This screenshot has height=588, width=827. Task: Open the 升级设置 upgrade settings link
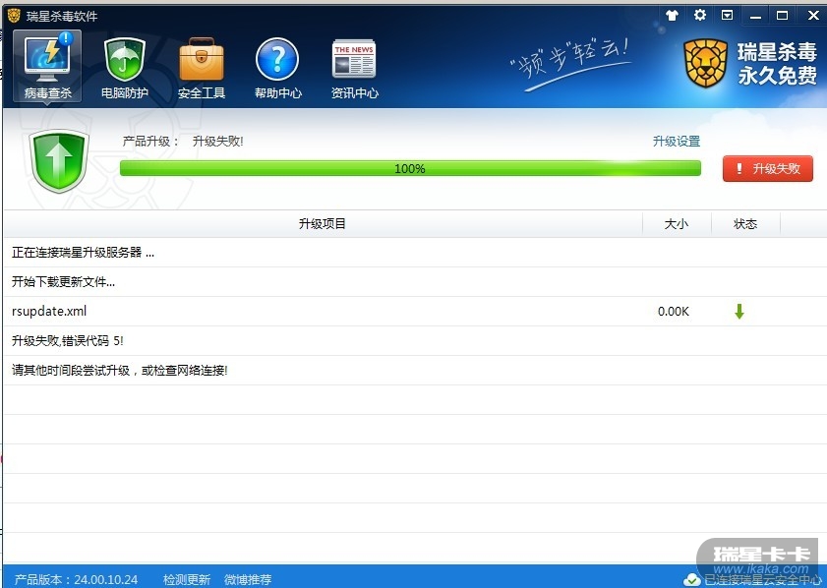[677, 142]
